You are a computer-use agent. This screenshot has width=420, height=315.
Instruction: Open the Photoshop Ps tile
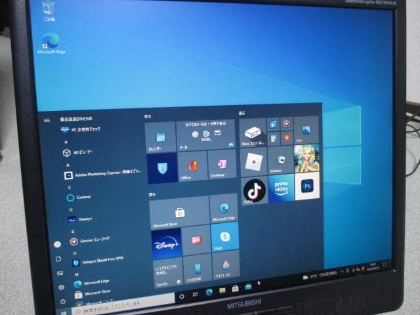click(x=307, y=186)
